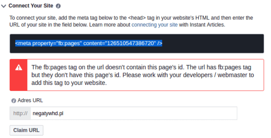Click info icon next to Adres URL
Viewport: 271px width, 138px height.
coord(14,100)
